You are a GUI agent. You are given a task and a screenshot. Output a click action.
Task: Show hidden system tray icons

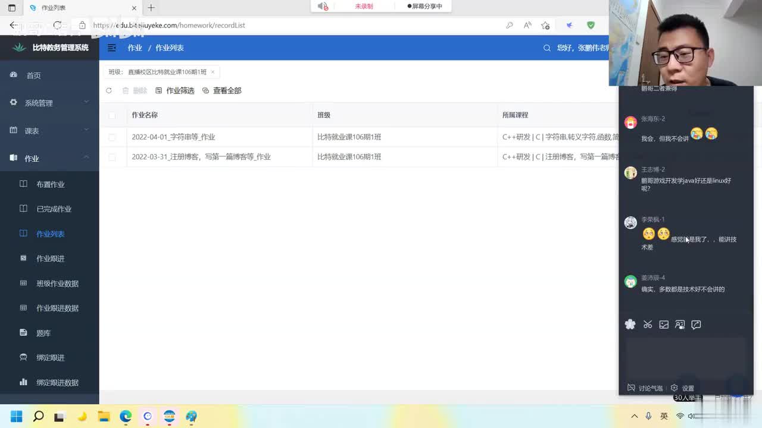[635, 416]
